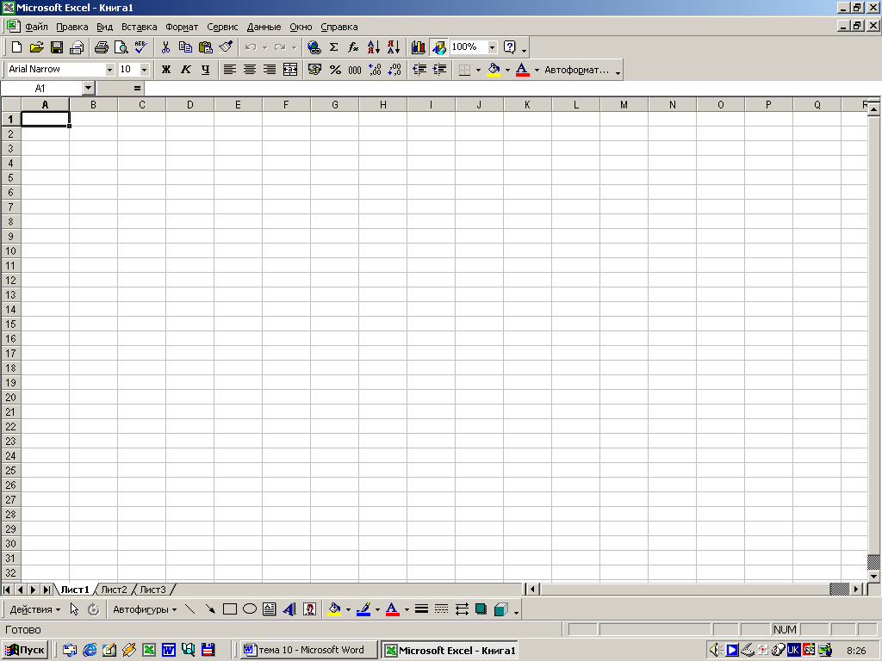
Task: Click the AutoSum sigma icon
Action: click(333, 47)
